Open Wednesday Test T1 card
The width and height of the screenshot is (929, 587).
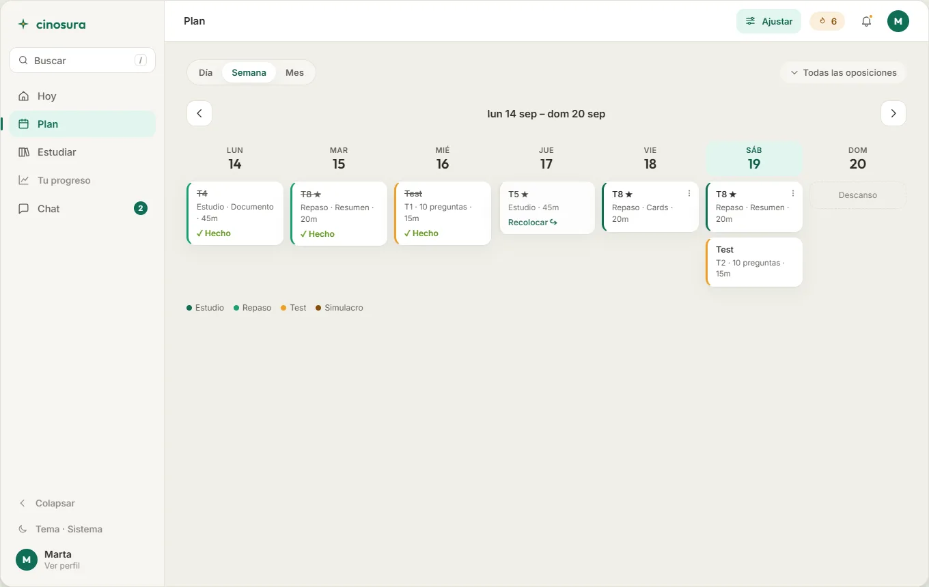click(443, 213)
